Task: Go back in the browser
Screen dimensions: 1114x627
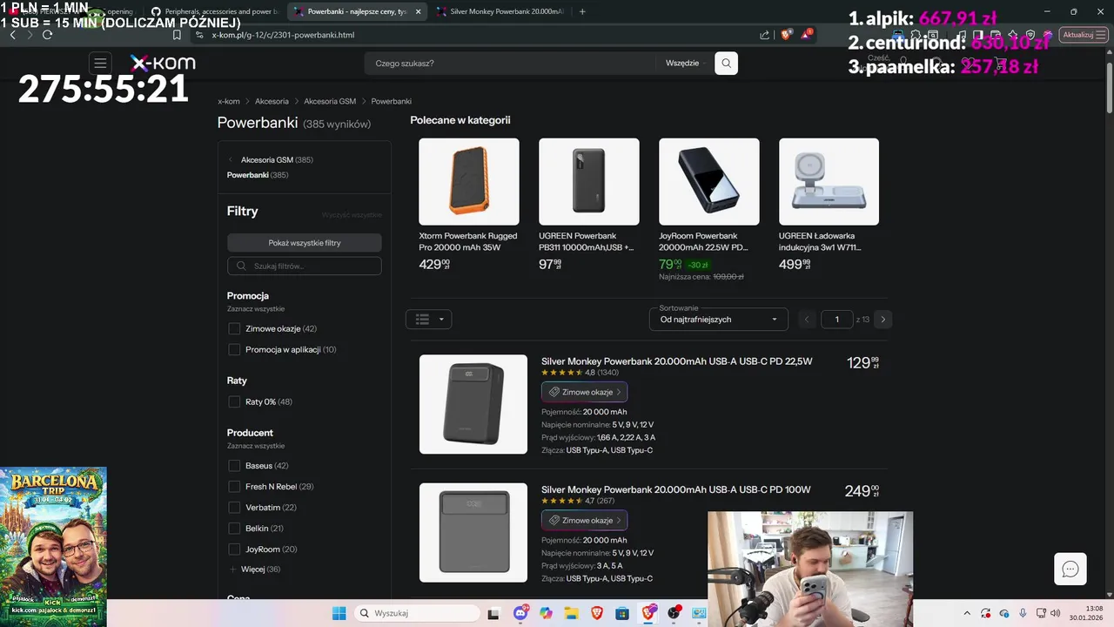Action: [12, 35]
